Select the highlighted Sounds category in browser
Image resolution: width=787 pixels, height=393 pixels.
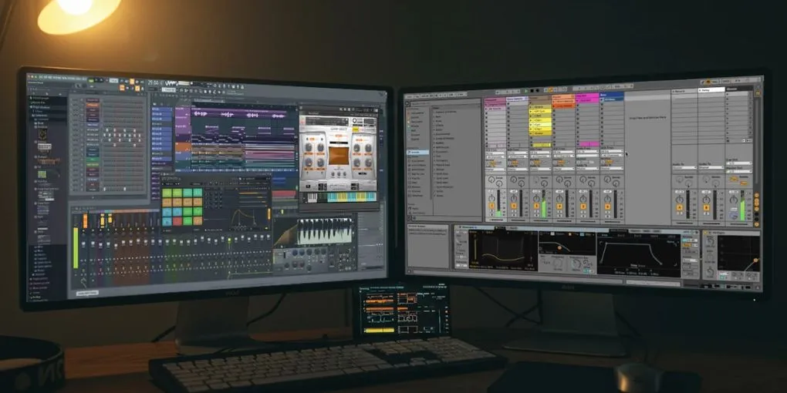pos(419,152)
